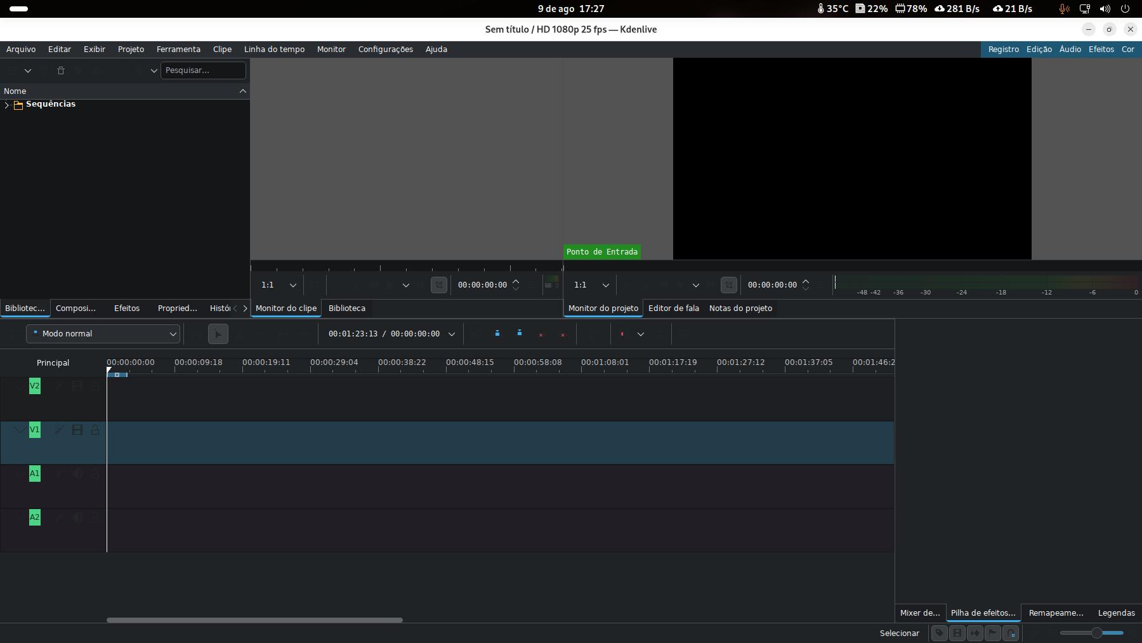
Task: Expand the Sequências folder
Action: (x=7, y=105)
